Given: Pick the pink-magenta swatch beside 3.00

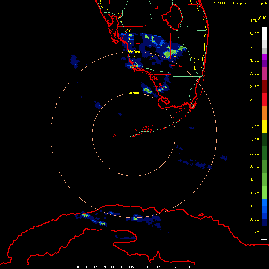Looking at the screenshot, I should tap(264, 73).
